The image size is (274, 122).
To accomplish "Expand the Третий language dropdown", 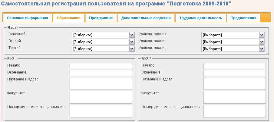I will coord(103,49).
